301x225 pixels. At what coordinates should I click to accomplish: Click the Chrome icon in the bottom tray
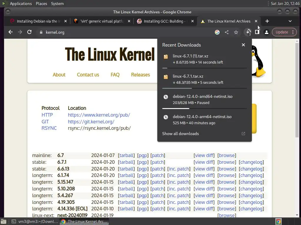pos(278,221)
